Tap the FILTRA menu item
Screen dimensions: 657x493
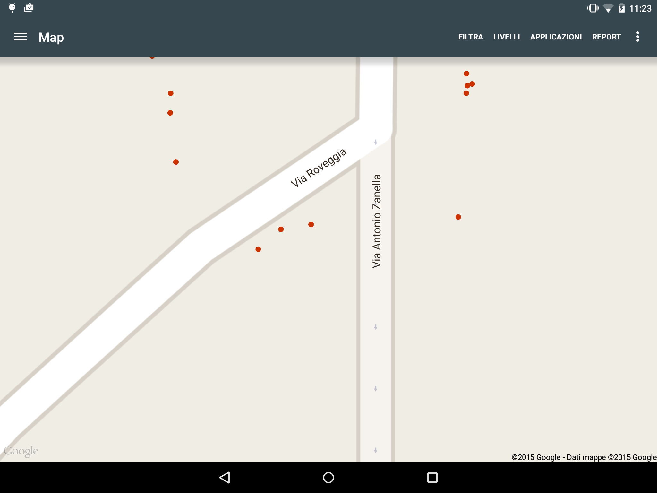point(470,37)
